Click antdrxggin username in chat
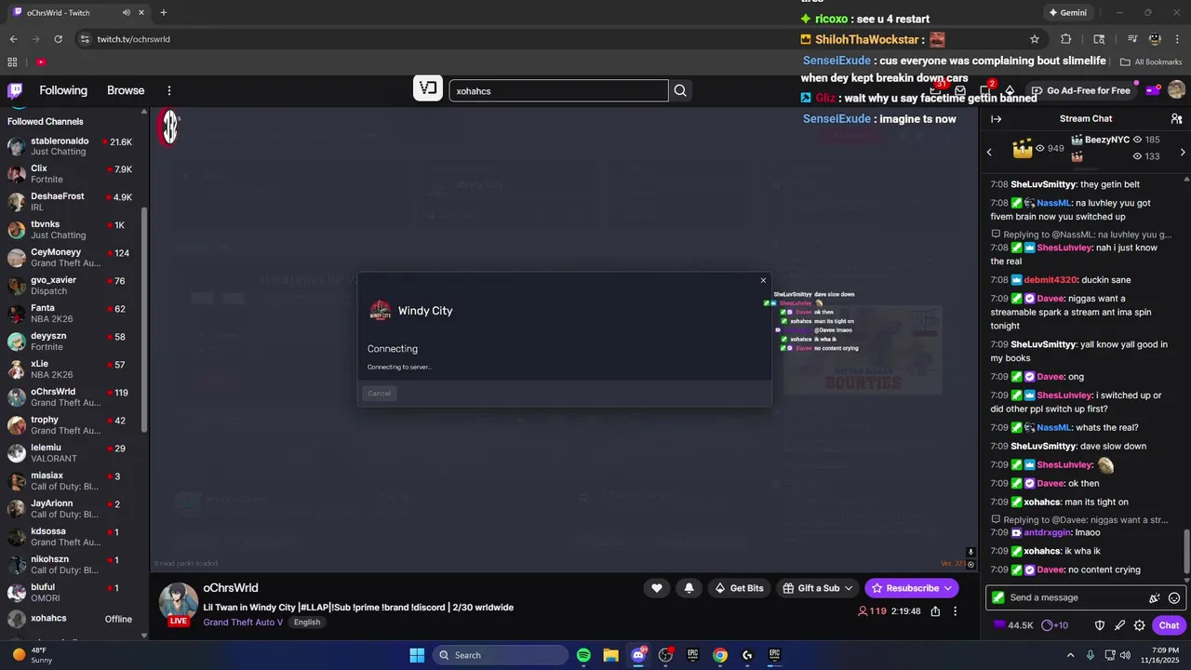1191x670 pixels. coord(1049,532)
